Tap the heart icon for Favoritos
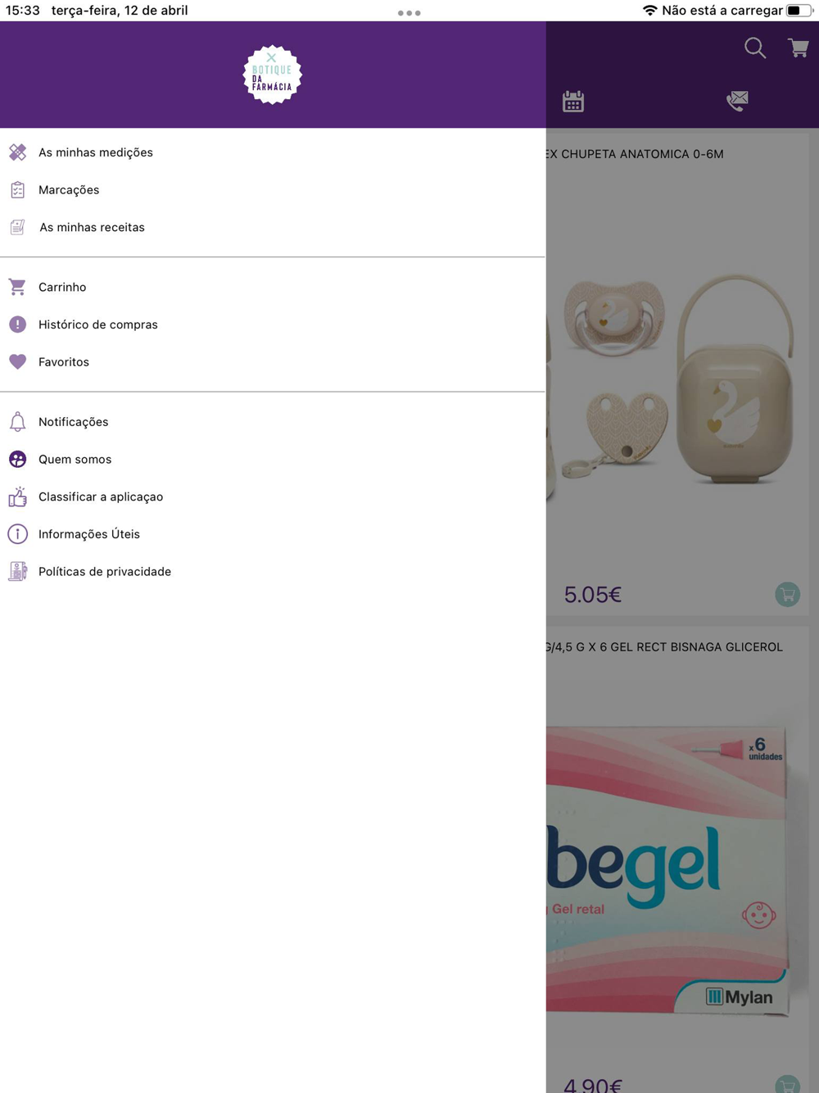819x1093 pixels. (x=17, y=361)
